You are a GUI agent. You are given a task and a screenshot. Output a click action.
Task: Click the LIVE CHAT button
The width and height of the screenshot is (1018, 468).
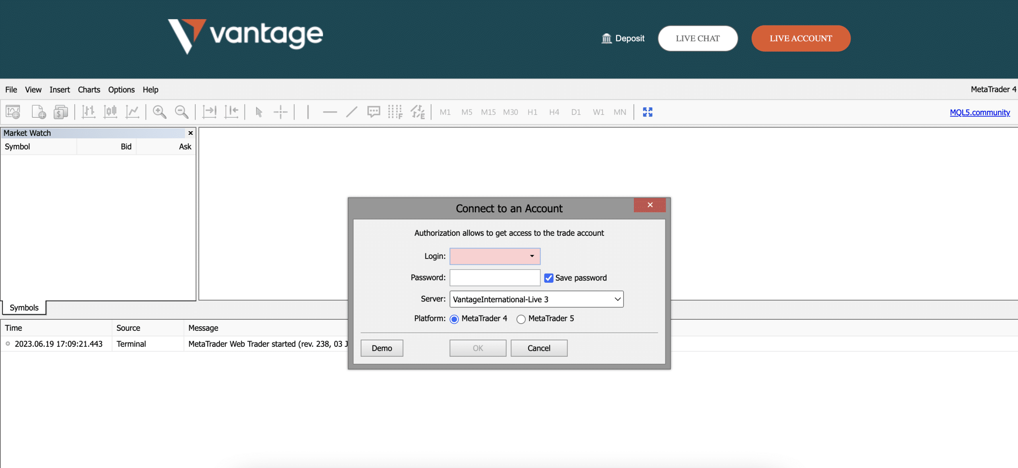pyautogui.click(x=698, y=39)
